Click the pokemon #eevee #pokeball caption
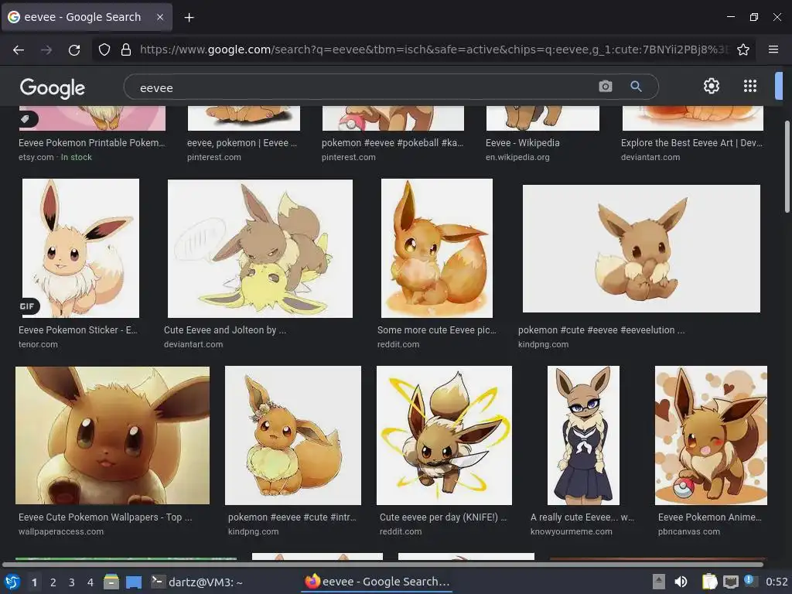Image resolution: width=792 pixels, height=594 pixels. tap(392, 143)
